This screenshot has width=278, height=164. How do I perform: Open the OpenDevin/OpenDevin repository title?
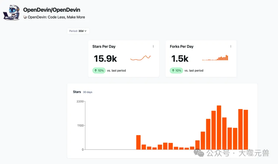52,10
